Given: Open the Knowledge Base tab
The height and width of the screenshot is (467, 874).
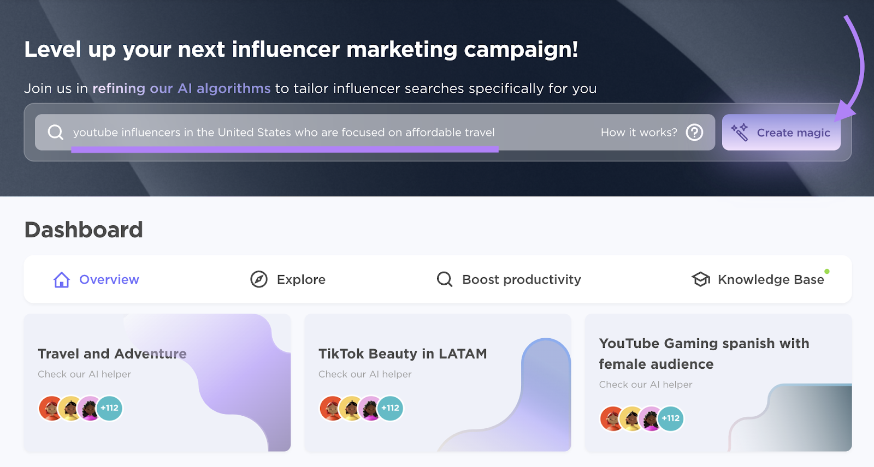Looking at the screenshot, I should click(770, 279).
